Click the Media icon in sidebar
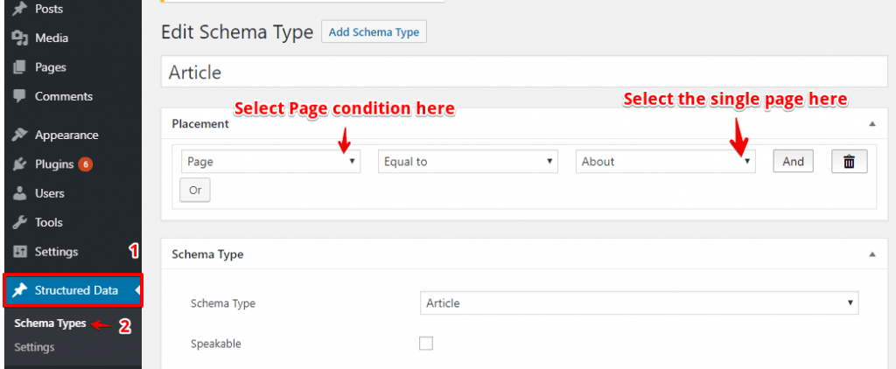The image size is (896, 369). 20,38
